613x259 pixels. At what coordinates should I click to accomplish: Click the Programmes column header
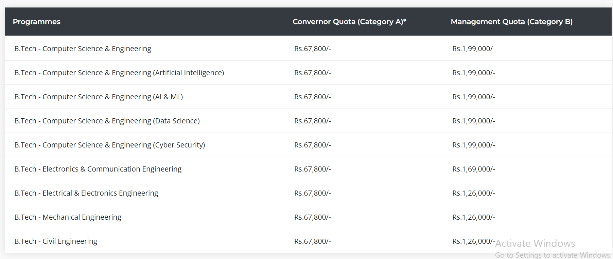(37, 22)
